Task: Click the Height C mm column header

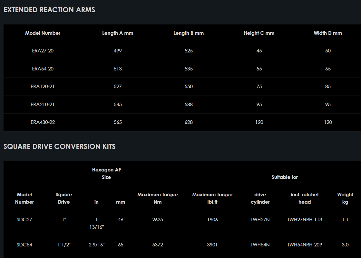Action: (x=259, y=33)
